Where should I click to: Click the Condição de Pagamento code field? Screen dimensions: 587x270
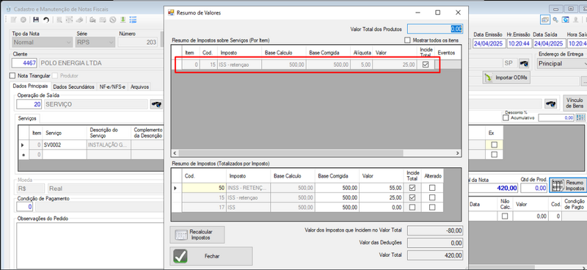pyautogui.click(x=25, y=207)
